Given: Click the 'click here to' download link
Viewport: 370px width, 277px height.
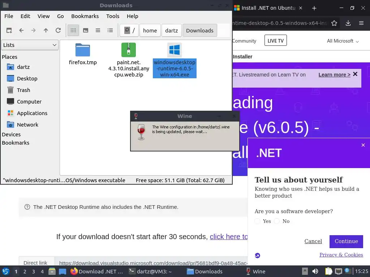Looking at the screenshot, I should coord(229,237).
